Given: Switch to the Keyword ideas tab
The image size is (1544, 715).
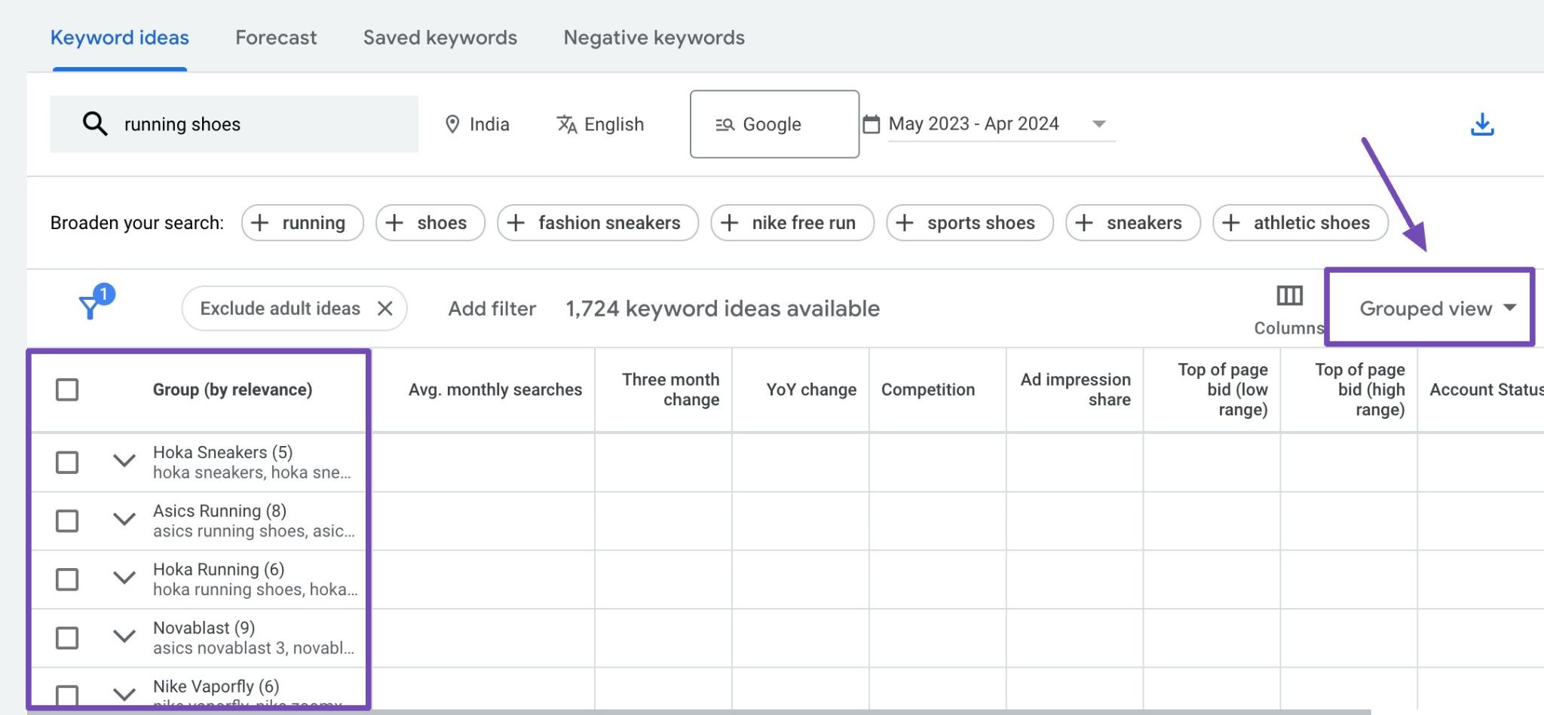Looking at the screenshot, I should (120, 38).
